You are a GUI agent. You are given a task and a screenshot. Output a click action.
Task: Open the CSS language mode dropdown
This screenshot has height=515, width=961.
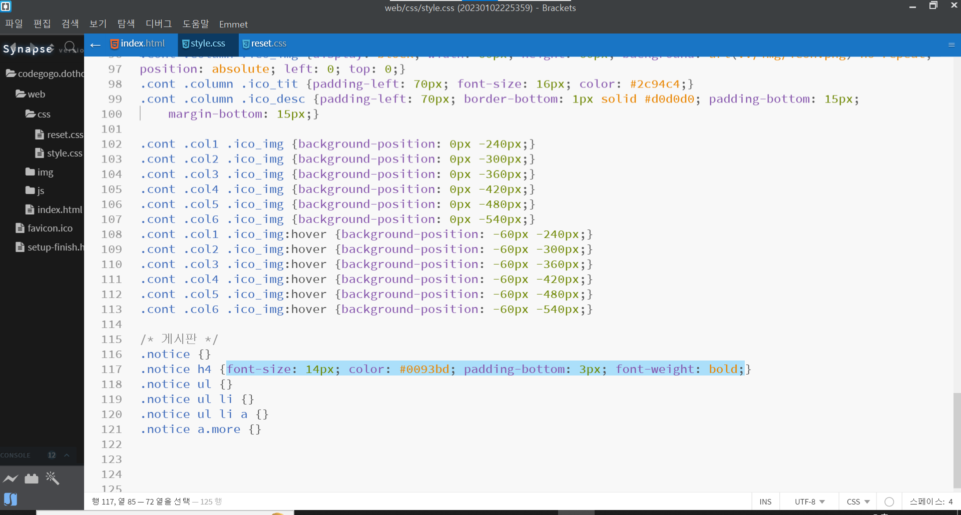(858, 501)
